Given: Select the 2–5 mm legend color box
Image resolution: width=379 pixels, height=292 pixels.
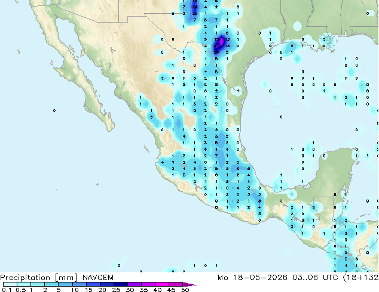Looking at the screenshot, I should (x=51, y=284).
